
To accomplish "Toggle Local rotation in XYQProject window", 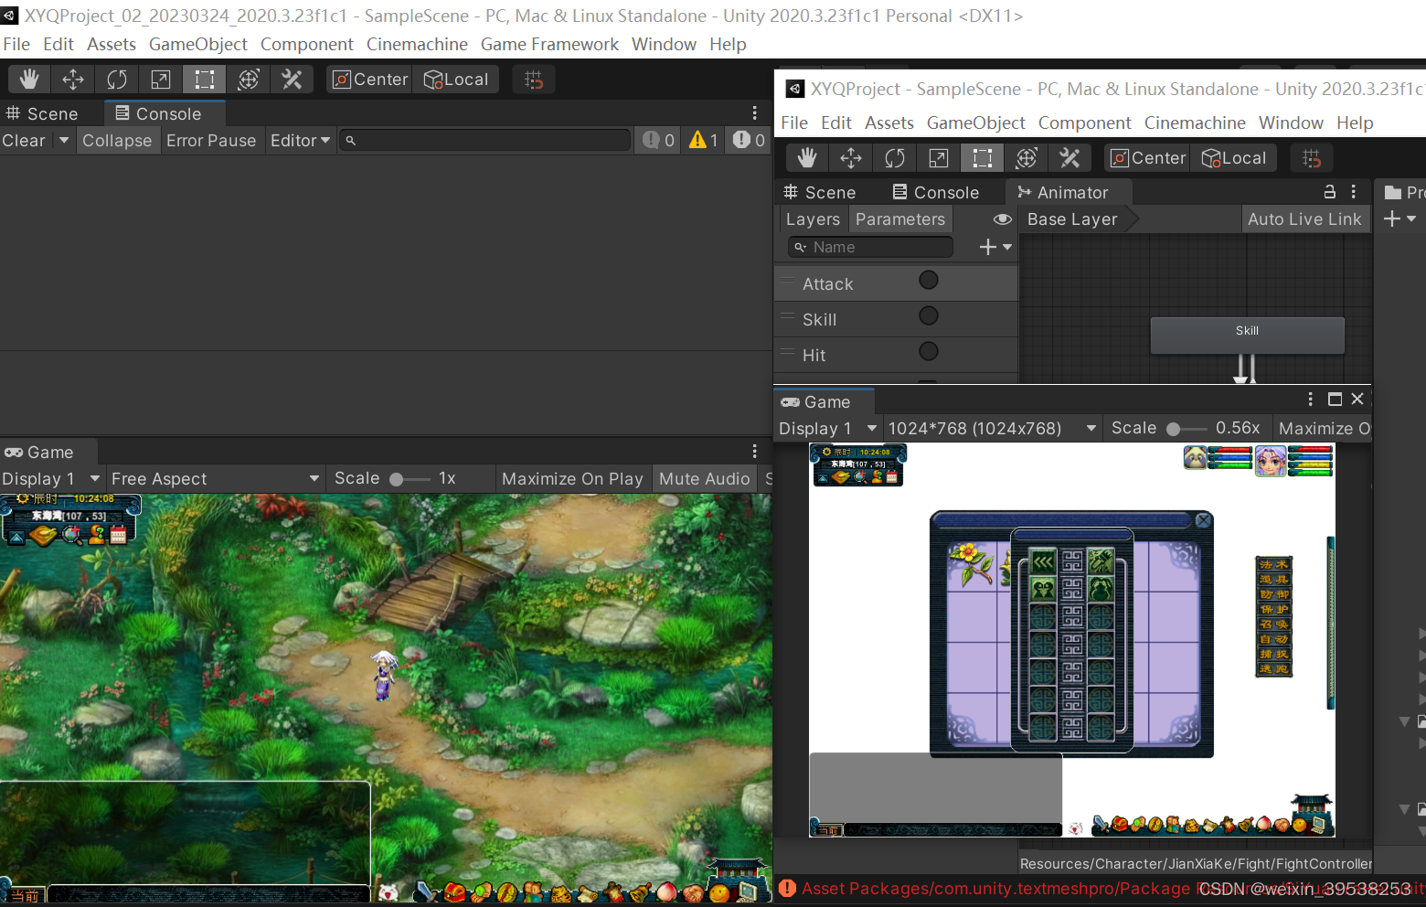I will [1234, 158].
